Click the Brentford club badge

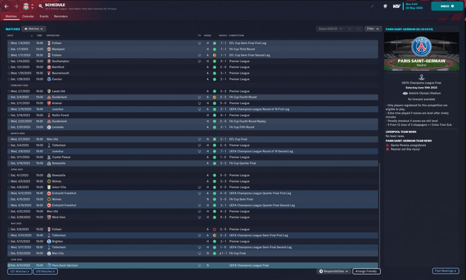point(49,67)
